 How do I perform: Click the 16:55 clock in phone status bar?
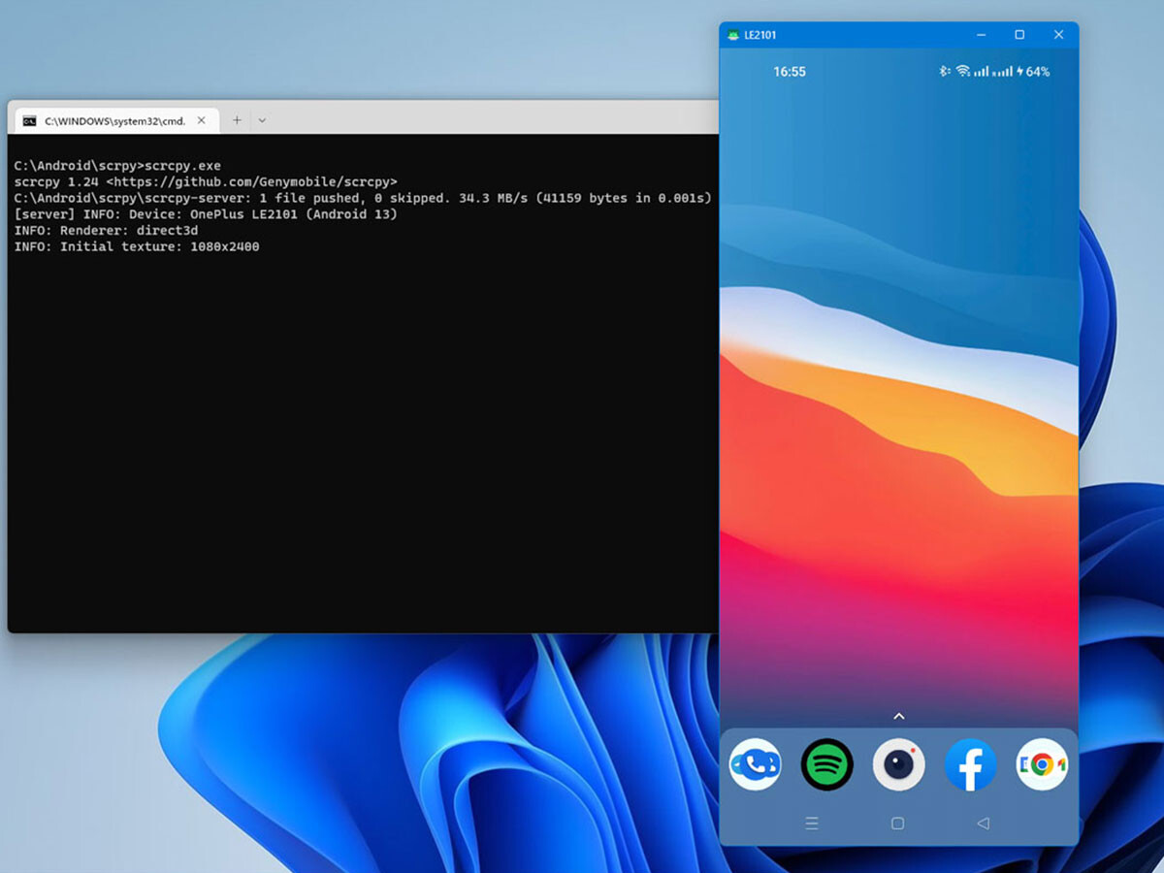pyautogui.click(x=789, y=72)
